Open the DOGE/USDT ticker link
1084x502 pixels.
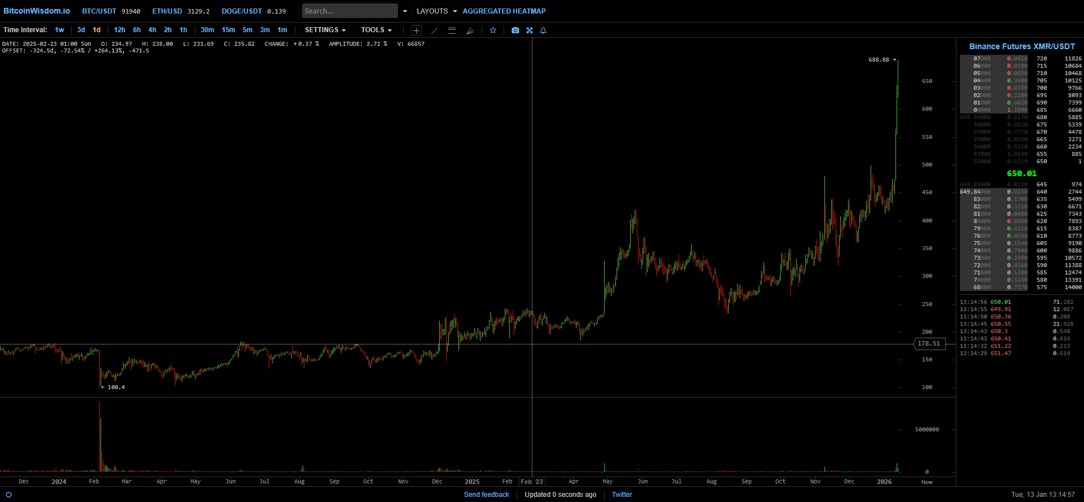tap(253, 11)
